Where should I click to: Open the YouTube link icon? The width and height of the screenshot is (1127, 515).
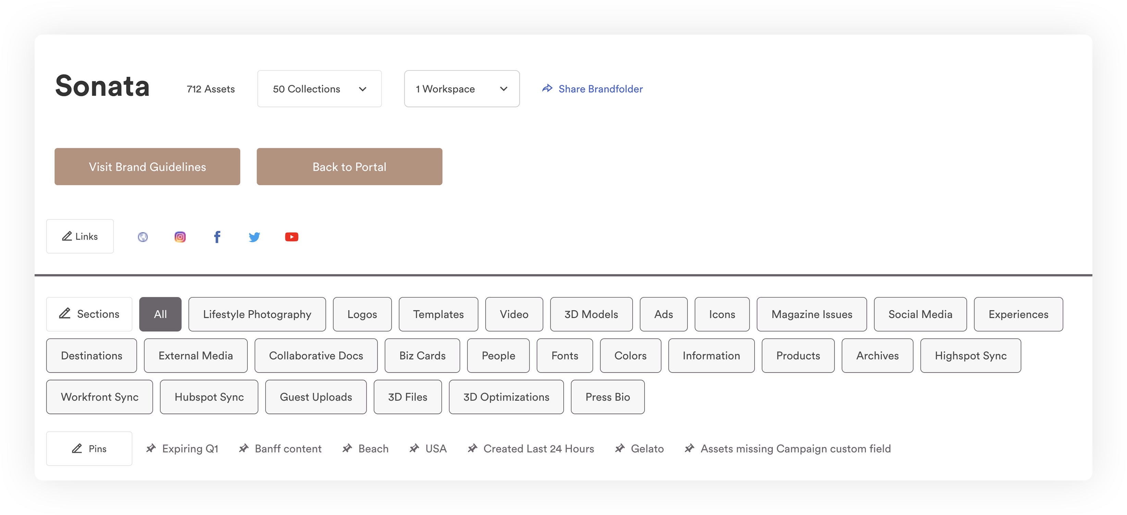pos(291,237)
